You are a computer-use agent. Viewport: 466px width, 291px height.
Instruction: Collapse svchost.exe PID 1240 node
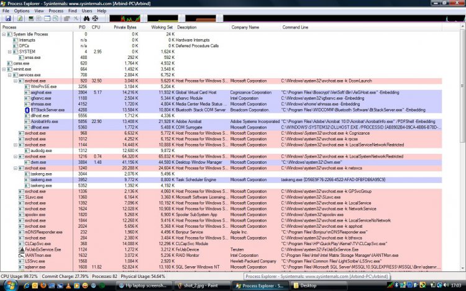pos(16,168)
